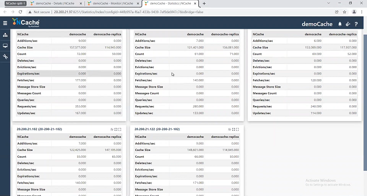This screenshot has height=196, width=367.
Task: Expand the 20.200.21.102 statistics card
Action: pos(116,129)
